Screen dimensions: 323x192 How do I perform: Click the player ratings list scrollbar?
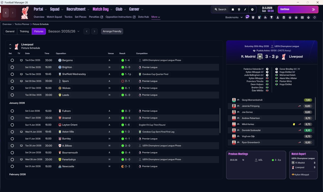tap(315, 109)
